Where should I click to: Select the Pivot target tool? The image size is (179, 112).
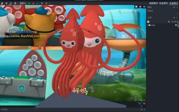15,3
